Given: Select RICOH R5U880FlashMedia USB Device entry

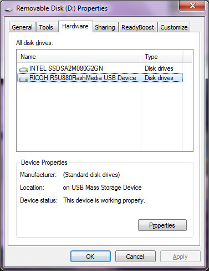Looking at the screenshot, I should 100,78.
